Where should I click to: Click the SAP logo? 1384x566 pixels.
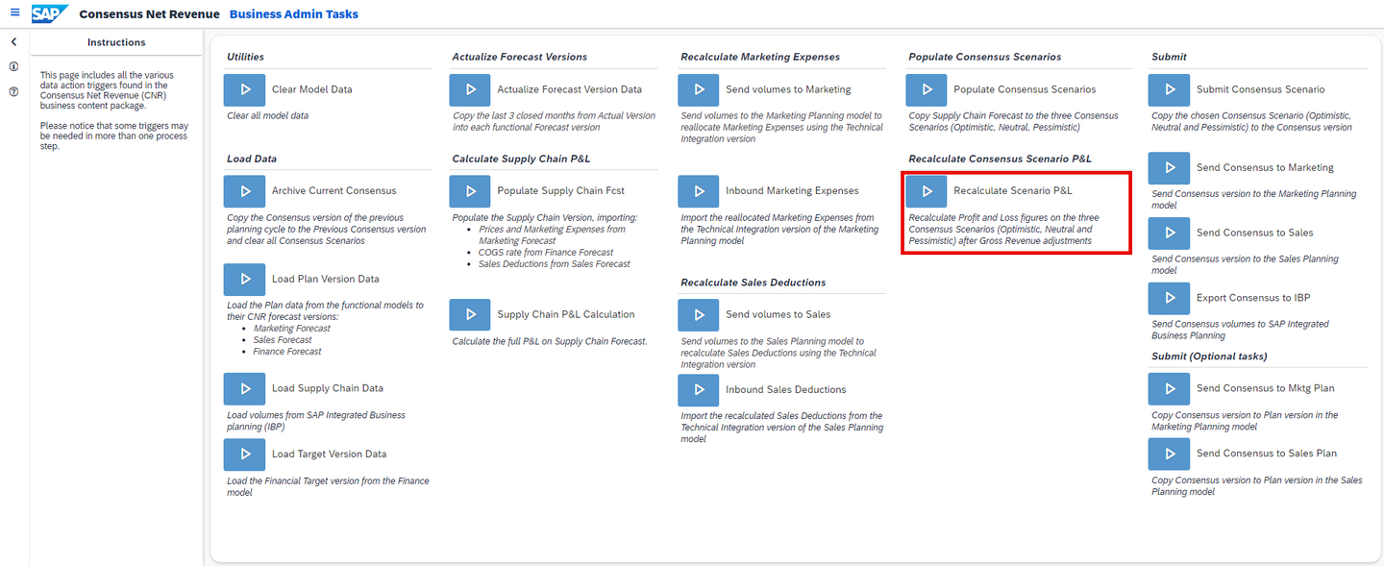coord(49,13)
